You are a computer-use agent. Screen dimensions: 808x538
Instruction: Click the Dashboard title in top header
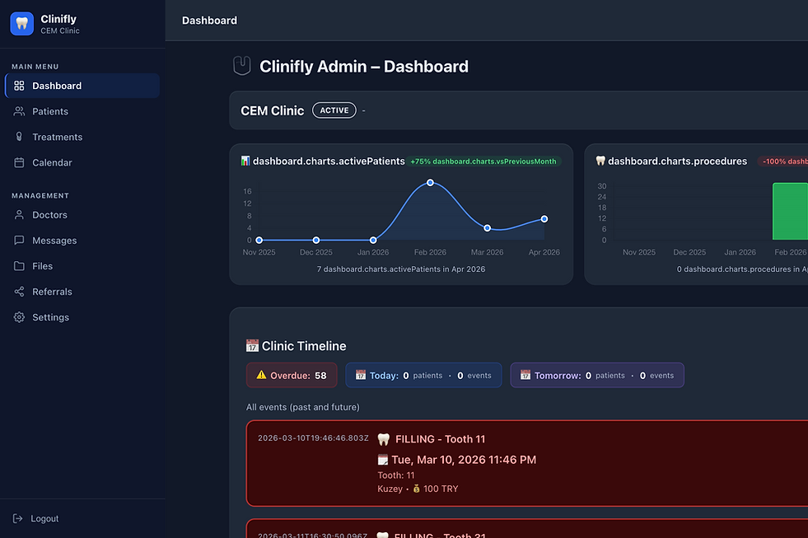210,21
